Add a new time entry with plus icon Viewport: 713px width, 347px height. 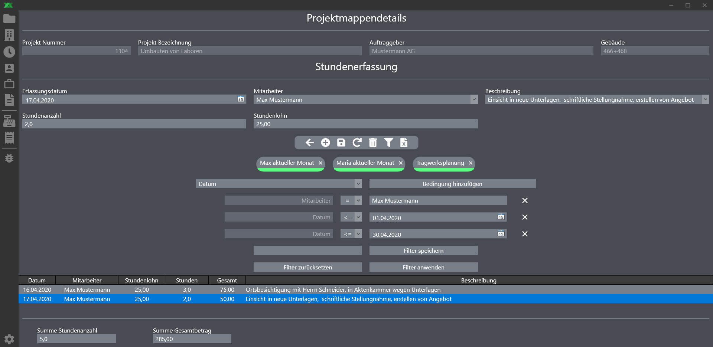325,143
